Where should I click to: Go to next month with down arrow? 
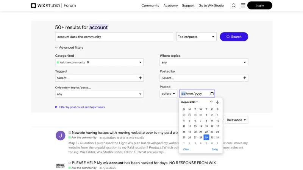217,102
